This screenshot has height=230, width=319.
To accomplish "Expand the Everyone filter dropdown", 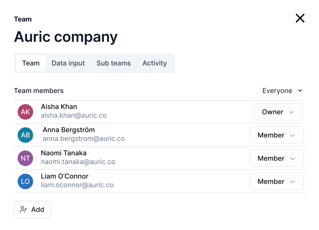I will 282,91.
